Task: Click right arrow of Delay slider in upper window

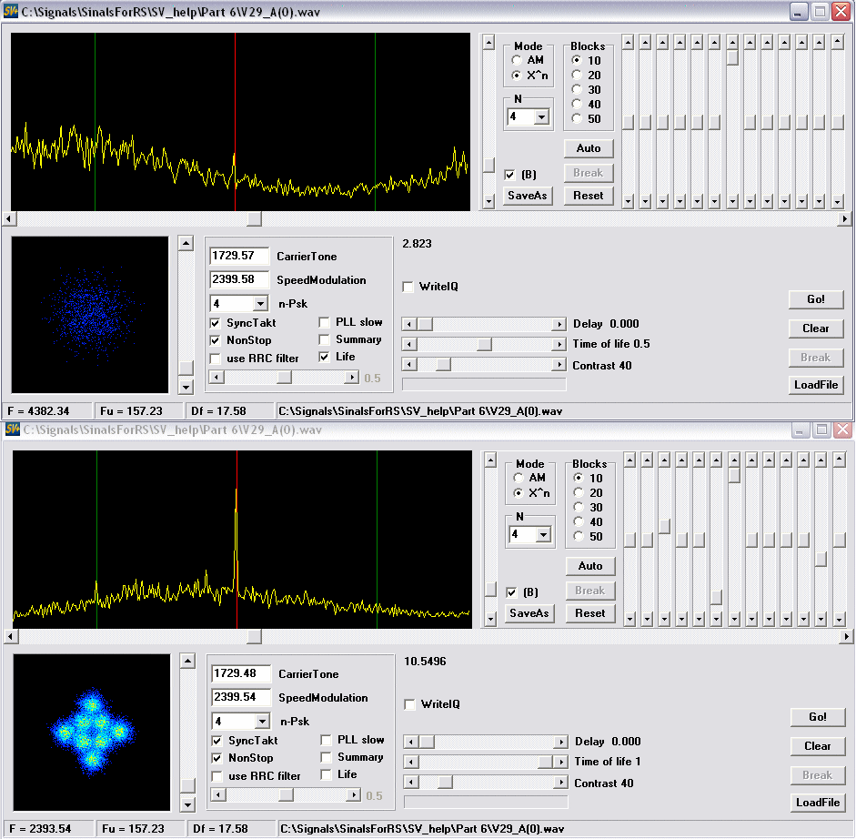Action: click(x=559, y=324)
